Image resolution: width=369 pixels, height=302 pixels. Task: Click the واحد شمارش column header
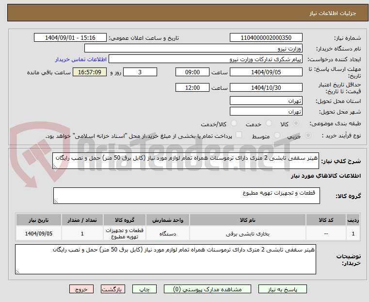168,220
